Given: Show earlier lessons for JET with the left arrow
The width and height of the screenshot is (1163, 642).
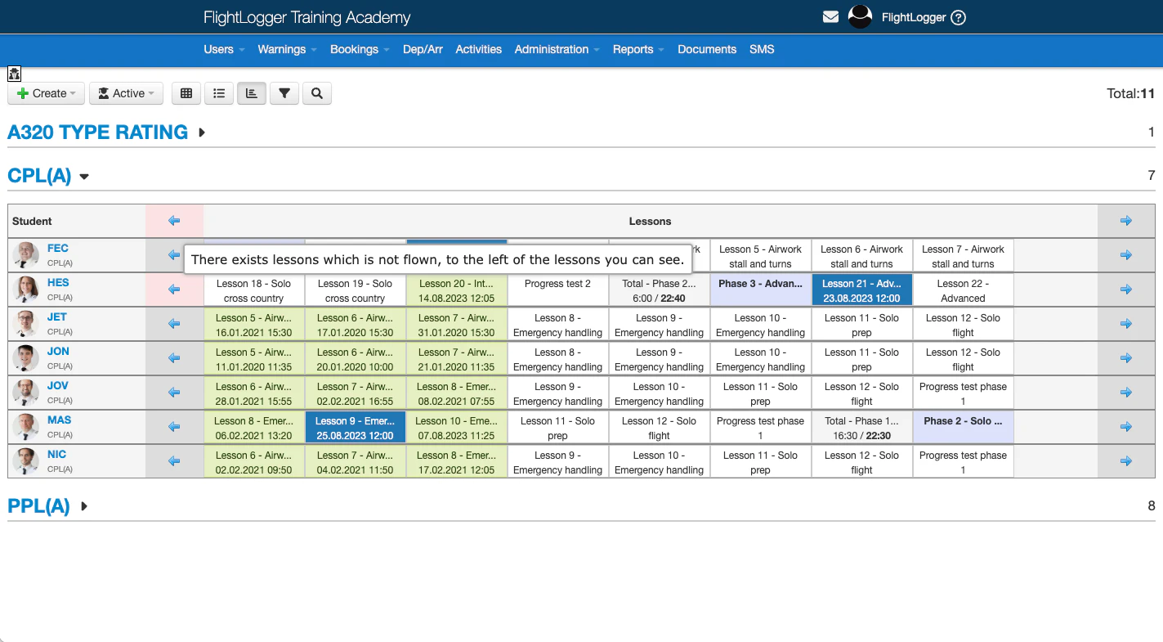Looking at the screenshot, I should click(172, 323).
